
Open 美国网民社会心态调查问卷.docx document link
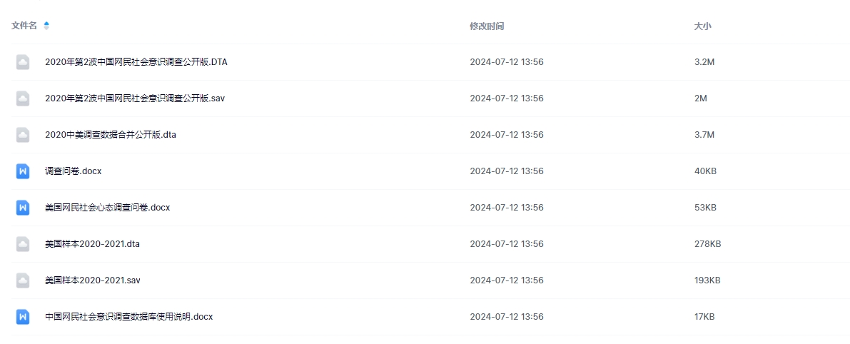coord(107,208)
